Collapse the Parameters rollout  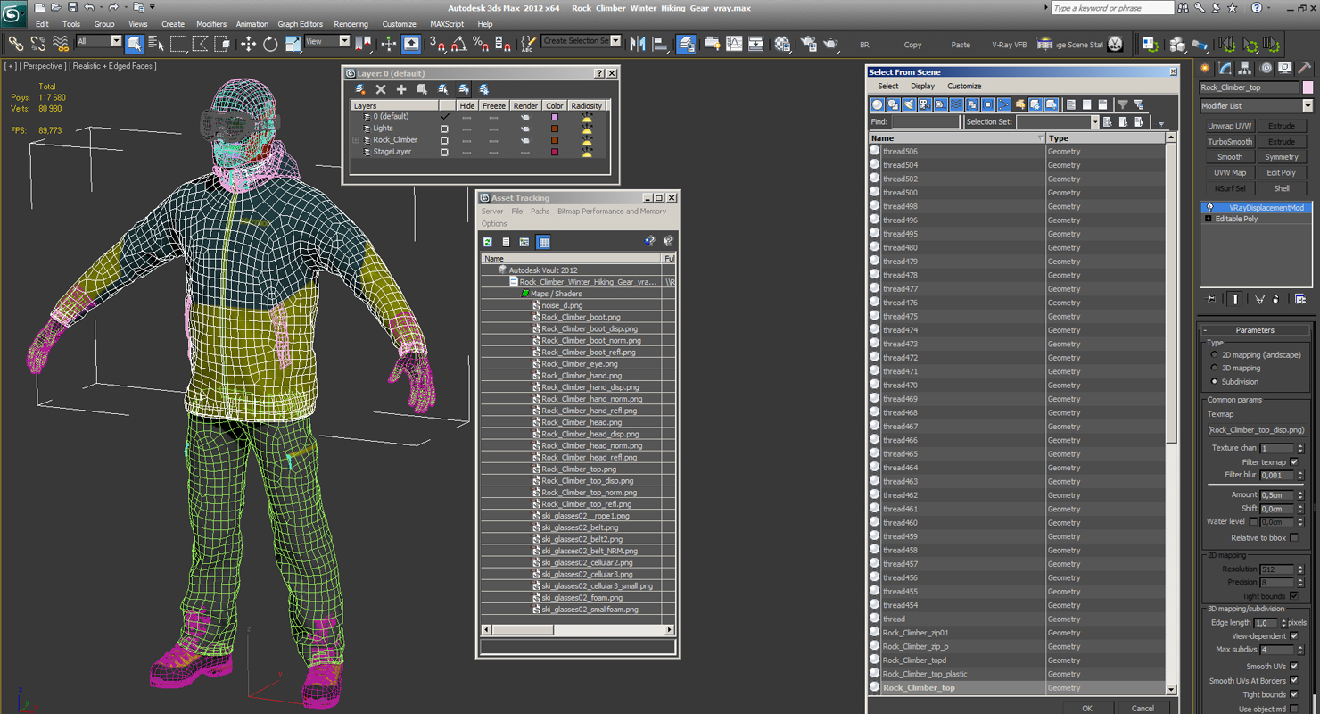[1255, 330]
